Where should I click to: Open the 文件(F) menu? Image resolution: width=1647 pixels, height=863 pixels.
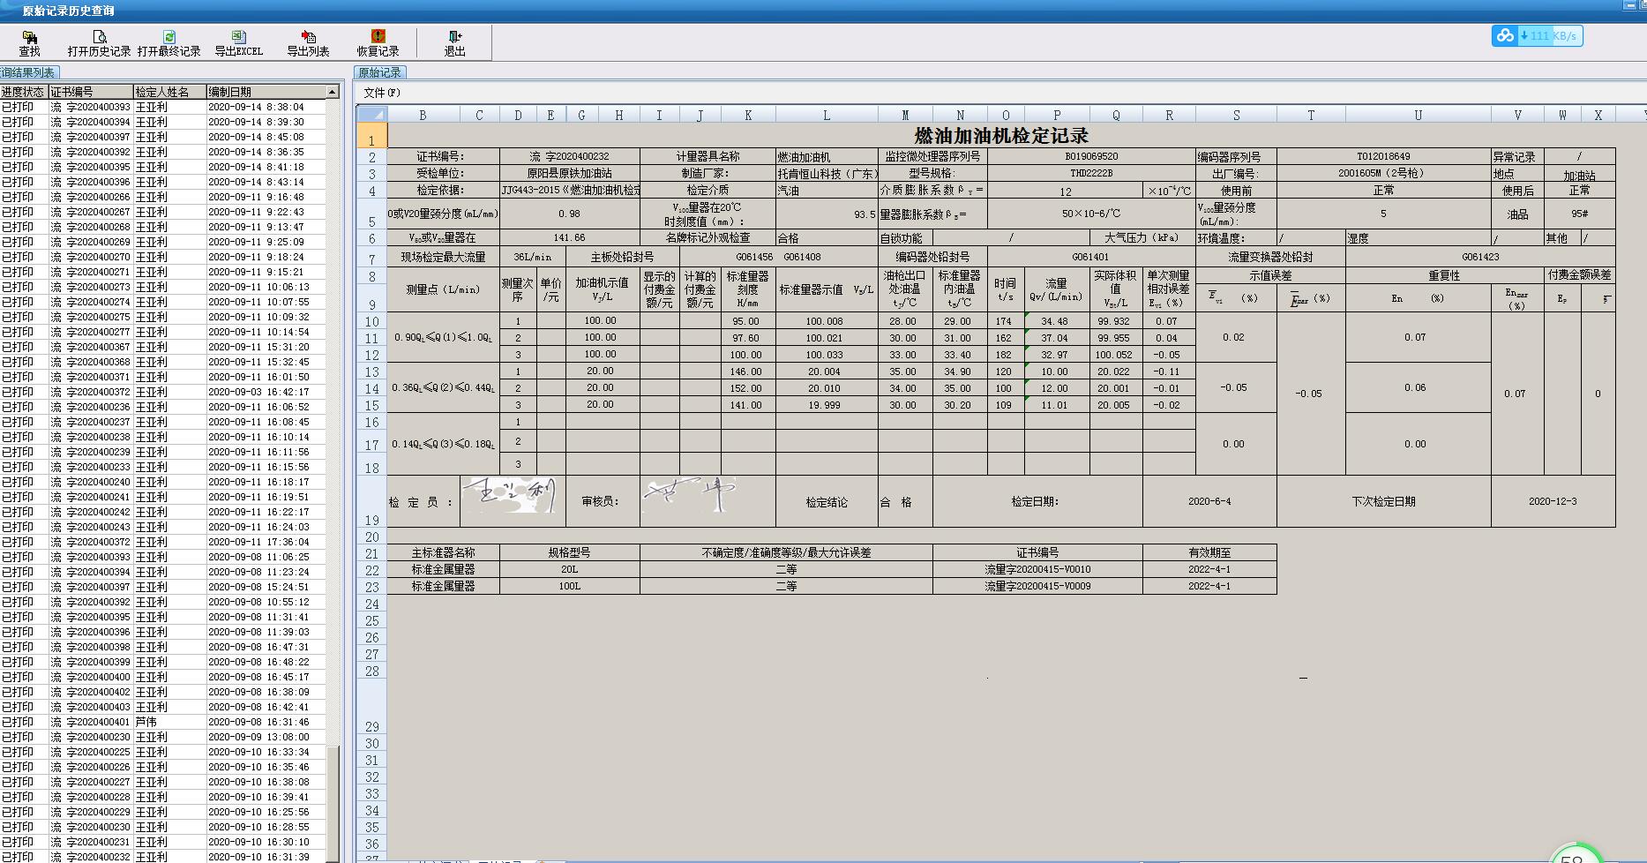(381, 93)
